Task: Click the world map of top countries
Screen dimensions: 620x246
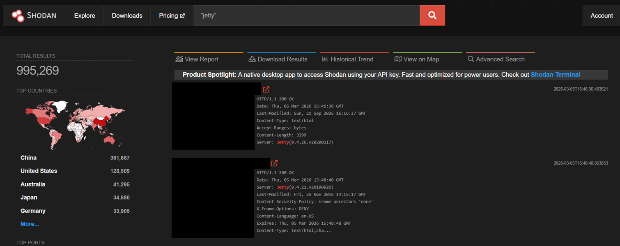Action: pyautogui.click(x=75, y=123)
